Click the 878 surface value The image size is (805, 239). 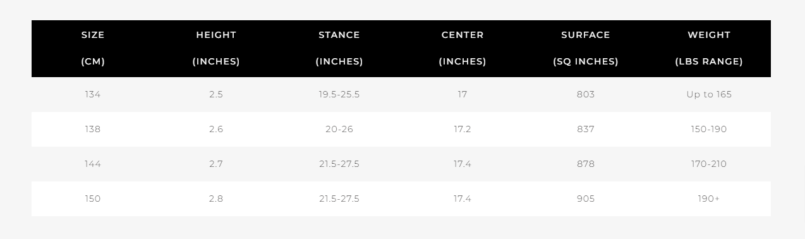(x=586, y=164)
